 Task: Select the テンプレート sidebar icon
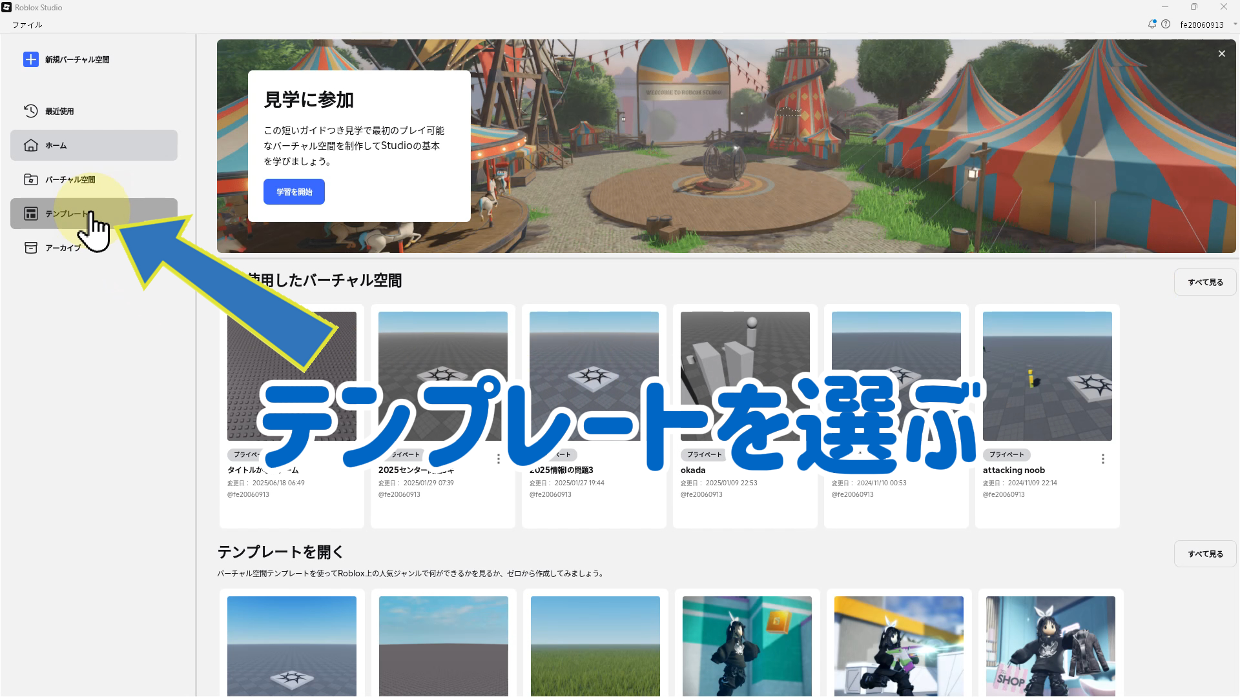(x=30, y=214)
